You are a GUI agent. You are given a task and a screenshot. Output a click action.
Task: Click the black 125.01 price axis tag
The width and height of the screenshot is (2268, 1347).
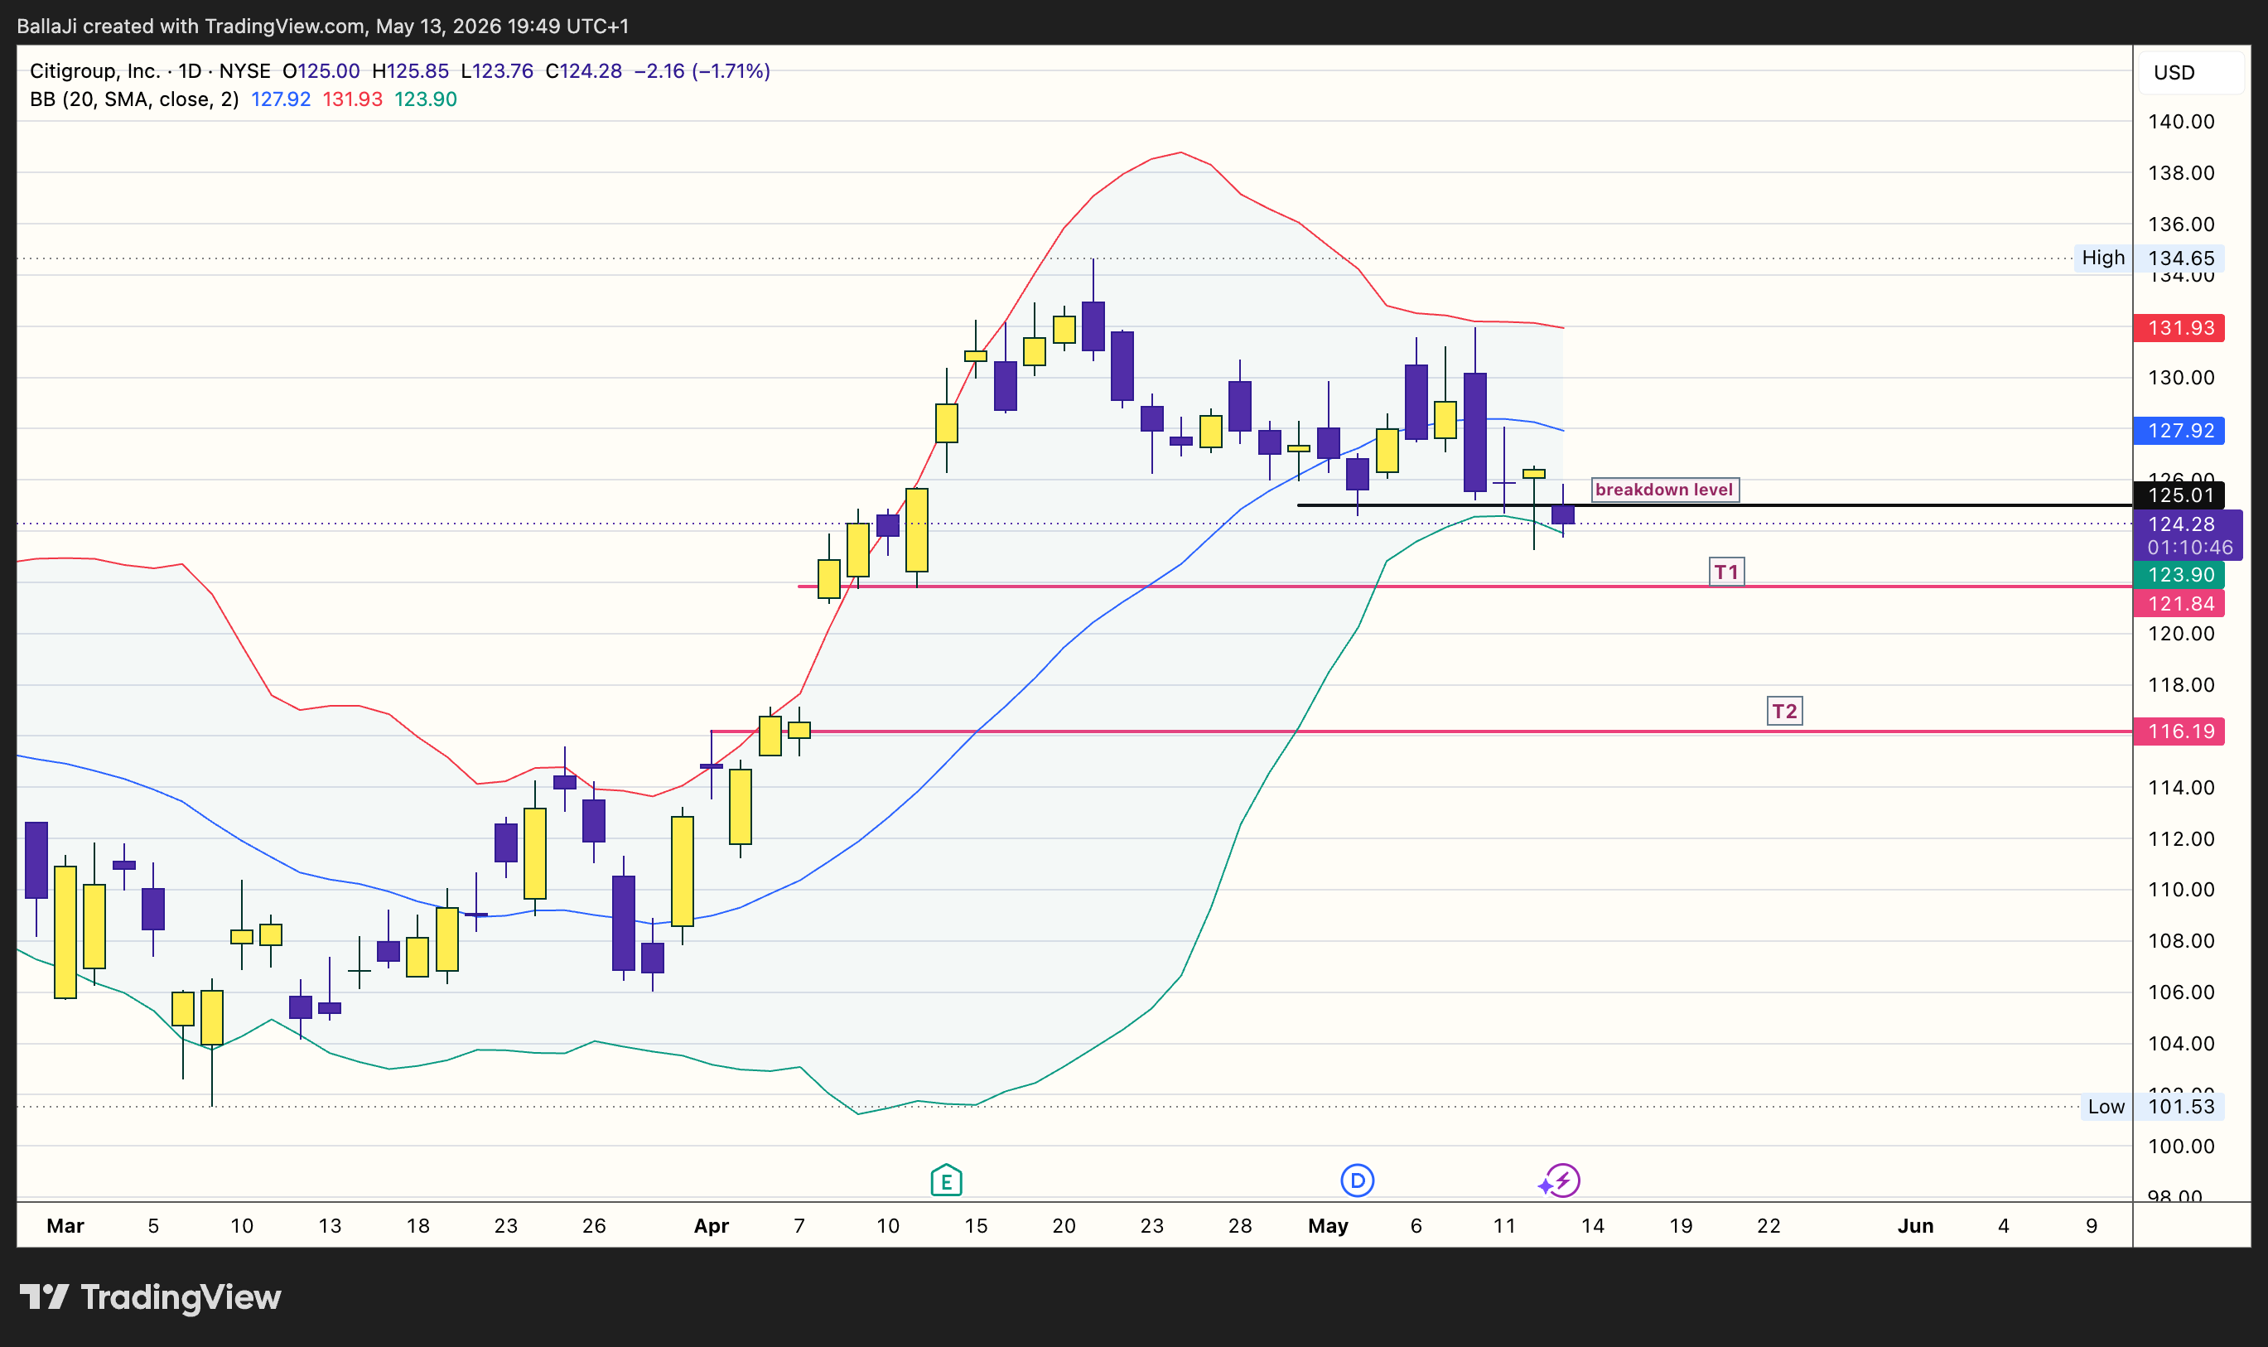tap(2179, 495)
